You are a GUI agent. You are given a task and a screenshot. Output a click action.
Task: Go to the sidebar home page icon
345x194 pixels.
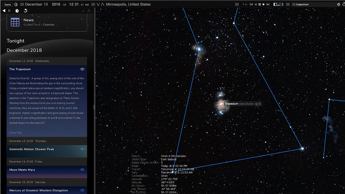pyautogui.click(x=17, y=11)
